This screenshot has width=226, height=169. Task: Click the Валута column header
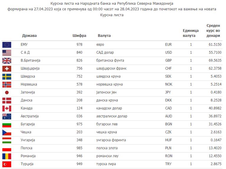(104, 36)
